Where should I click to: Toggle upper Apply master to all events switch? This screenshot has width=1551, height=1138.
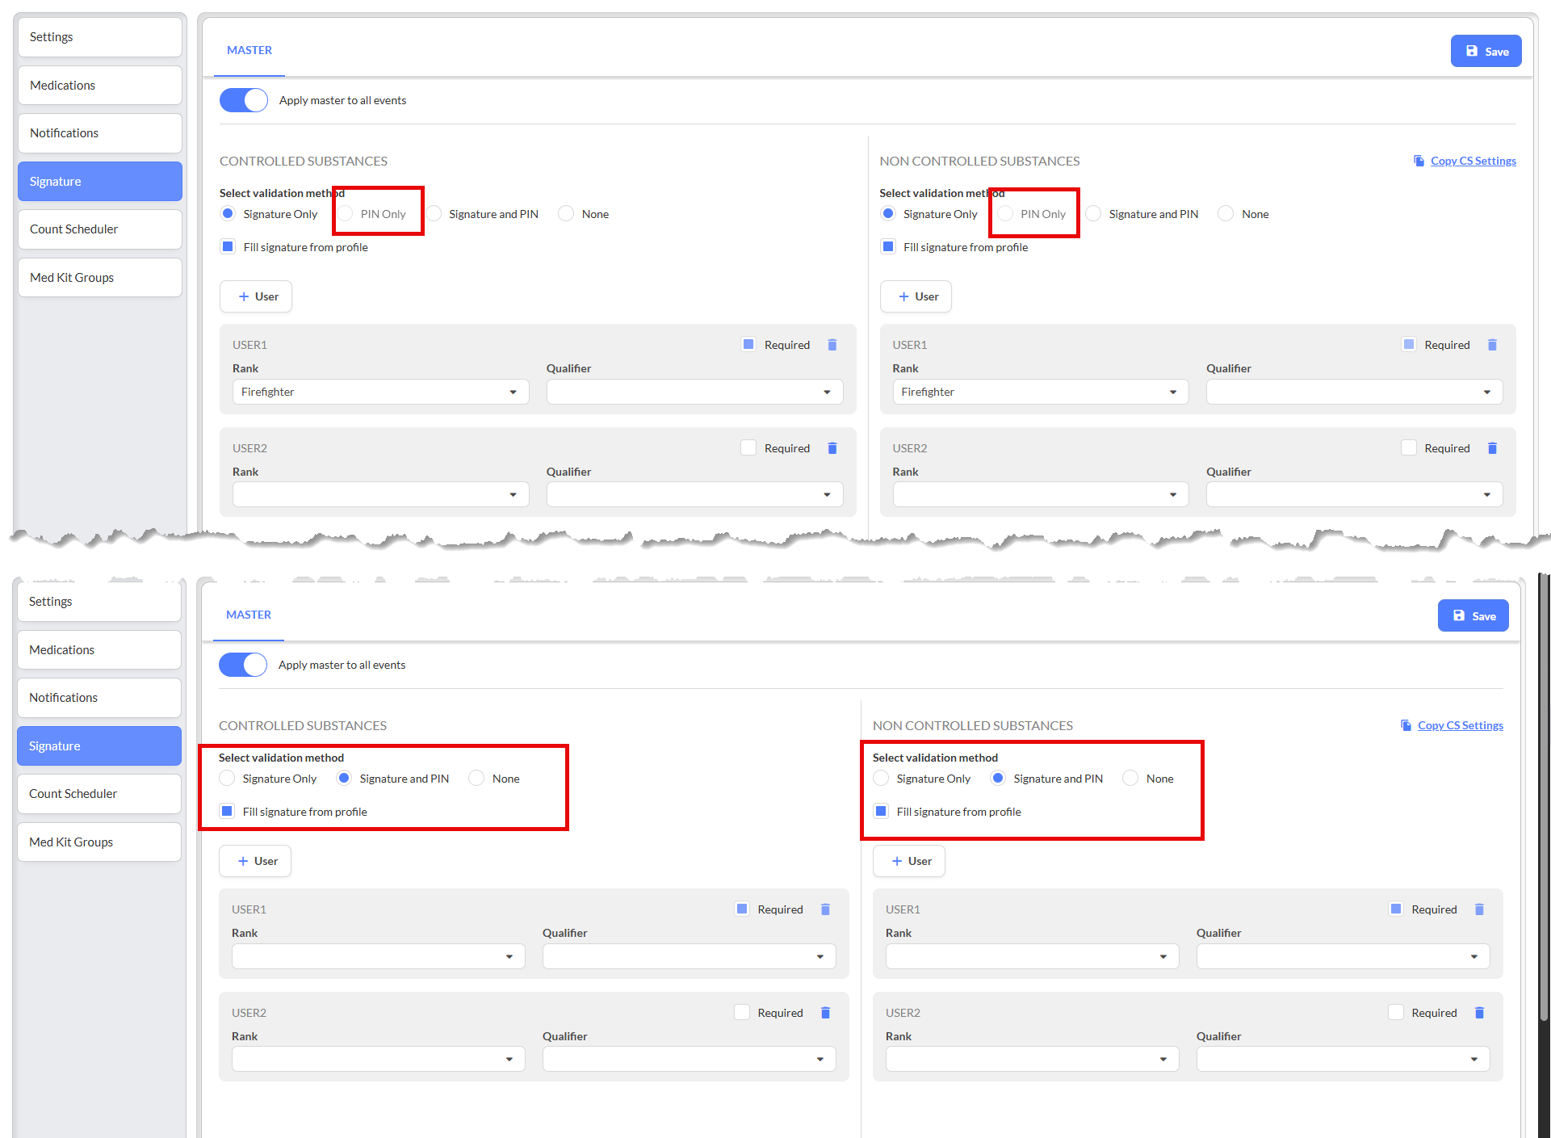[x=244, y=100]
